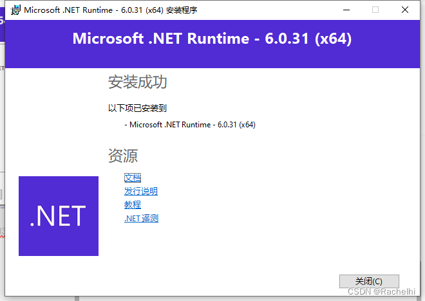Click the 以下项已安装到 text

pos(137,108)
